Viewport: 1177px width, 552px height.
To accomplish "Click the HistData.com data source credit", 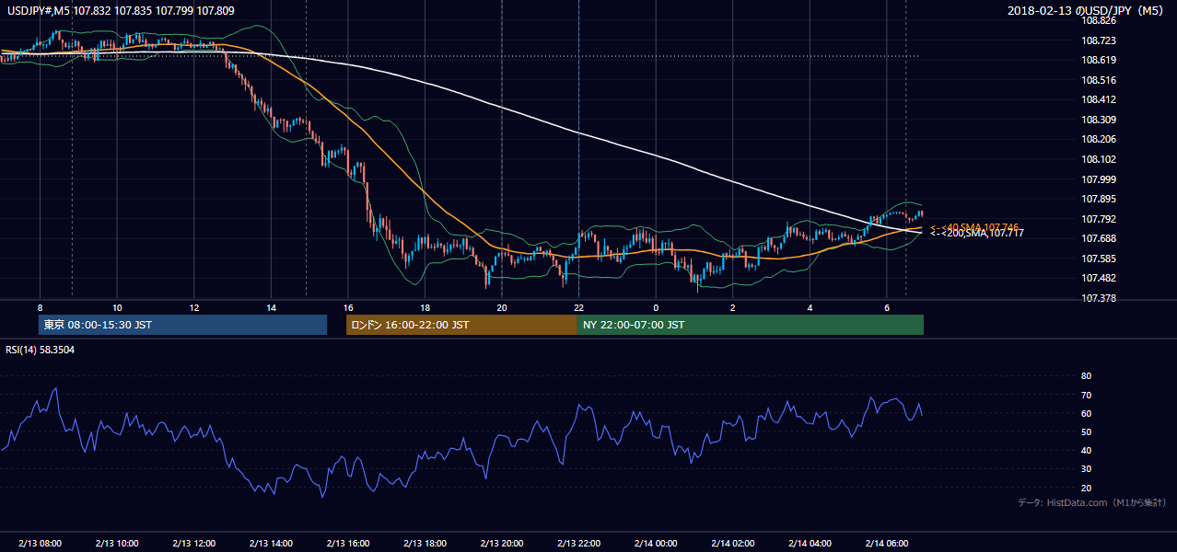I will 1092,503.
